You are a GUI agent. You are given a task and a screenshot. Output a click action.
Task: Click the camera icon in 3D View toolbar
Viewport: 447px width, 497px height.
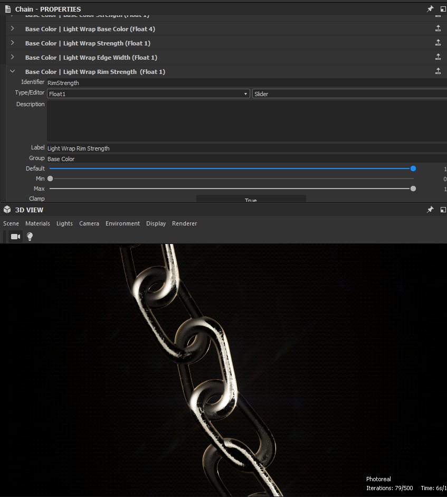click(15, 237)
